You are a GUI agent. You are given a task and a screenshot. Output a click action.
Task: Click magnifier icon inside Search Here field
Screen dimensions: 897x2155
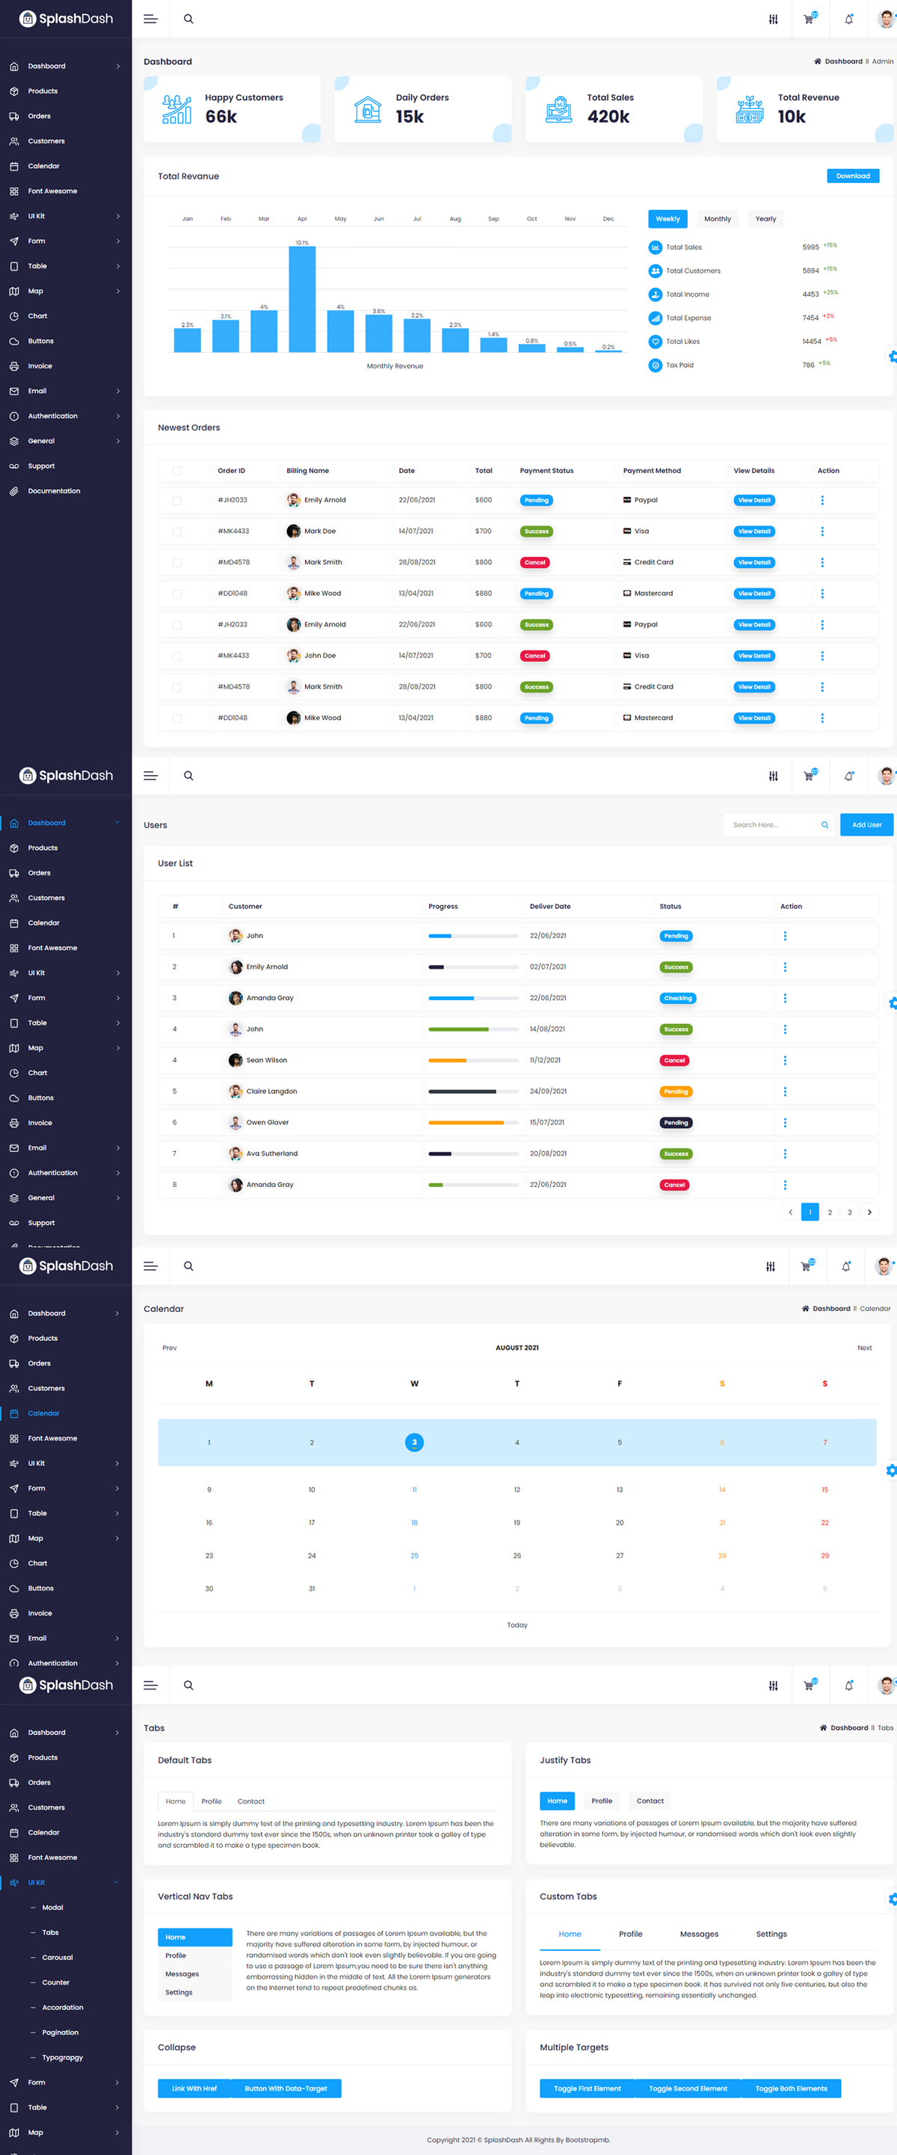[824, 825]
